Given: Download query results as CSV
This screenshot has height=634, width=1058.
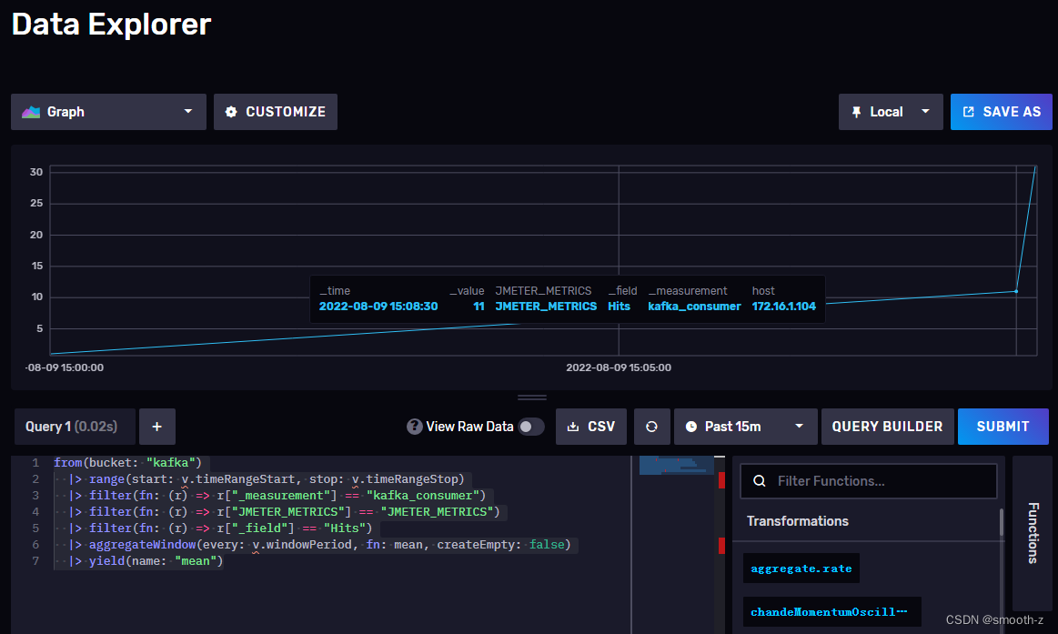Looking at the screenshot, I should (x=590, y=426).
